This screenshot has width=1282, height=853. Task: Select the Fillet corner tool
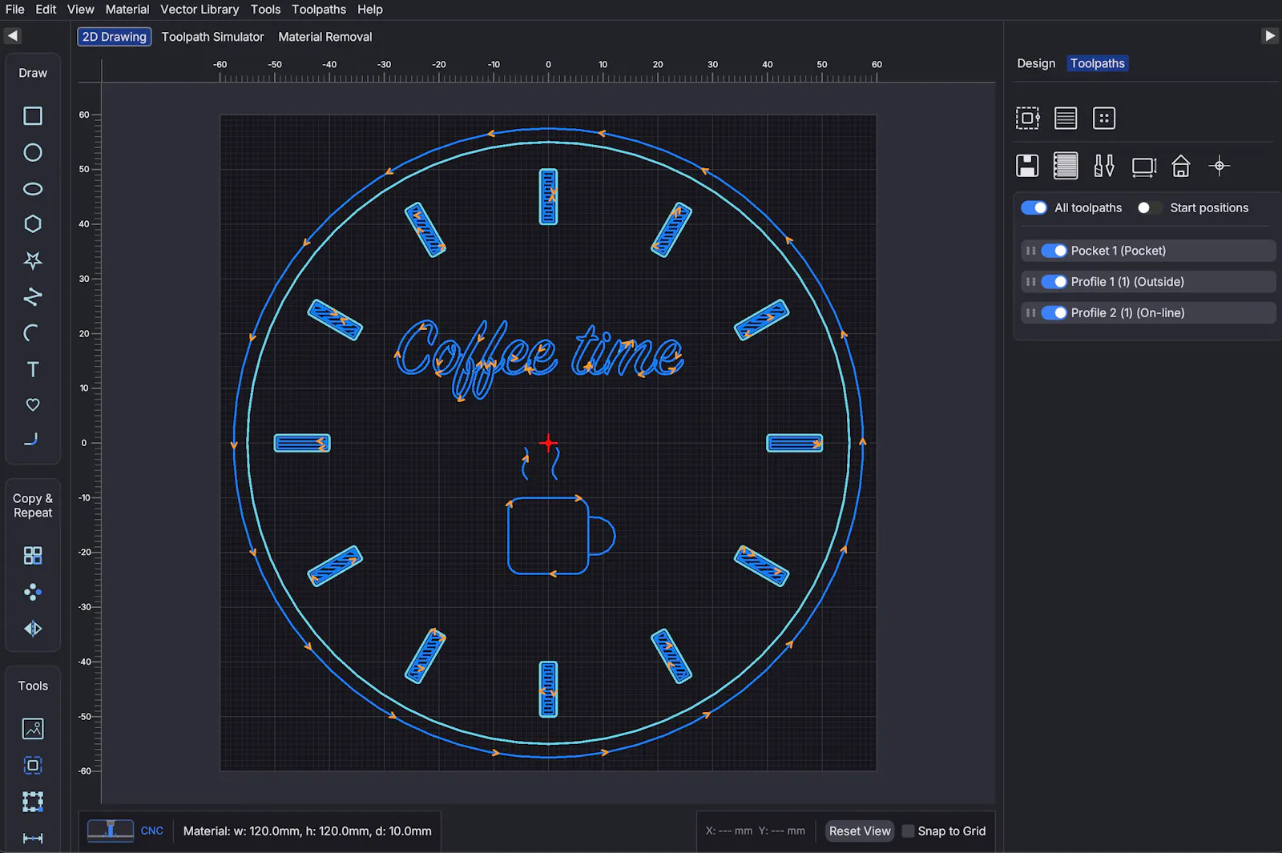pos(33,440)
